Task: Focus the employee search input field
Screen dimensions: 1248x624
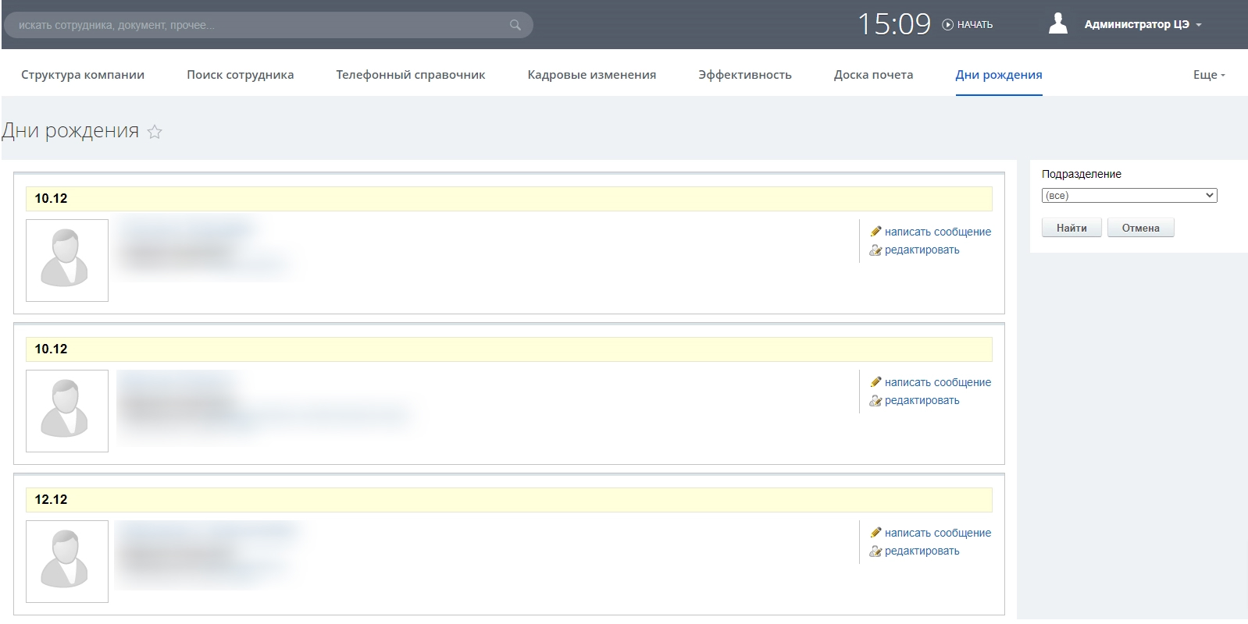Action: [x=258, y=25]
